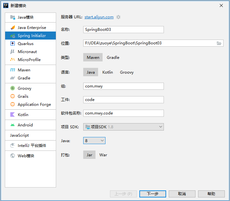The width and height of the screenshot is (230, 201).
Task: Choose Java as the language
Action: tap(91, 72)
